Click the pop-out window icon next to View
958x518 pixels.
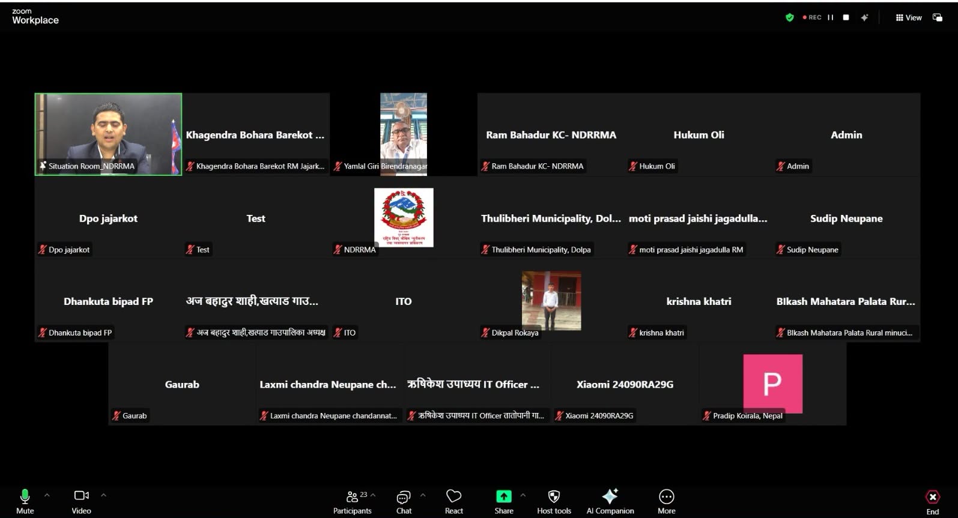(937, 18)
